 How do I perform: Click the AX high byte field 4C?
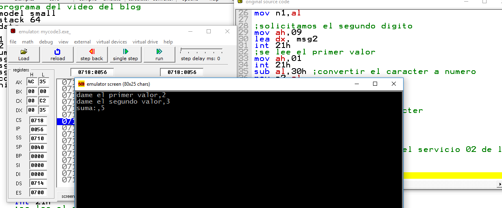pyautogui.click(x=31, y=82)
